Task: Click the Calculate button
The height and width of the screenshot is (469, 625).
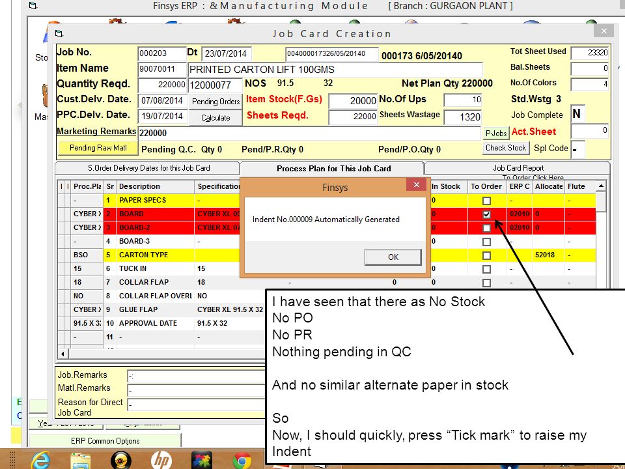Action: pyautogui.click(x=215, y=118)
